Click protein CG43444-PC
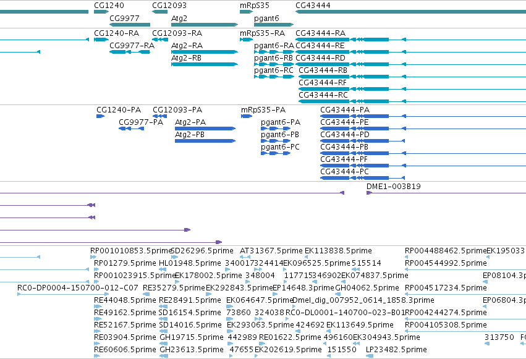Viewport: 526px width, 359px height. coord(344,172)
